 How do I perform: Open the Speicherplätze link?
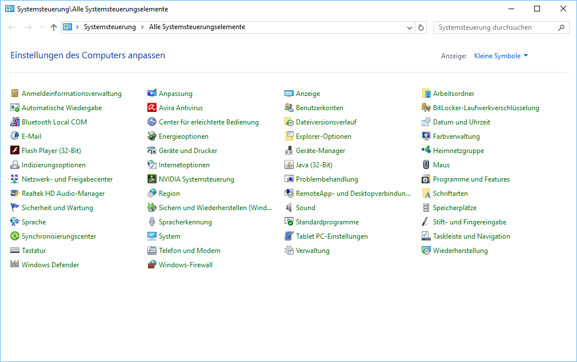pos(455,208)
